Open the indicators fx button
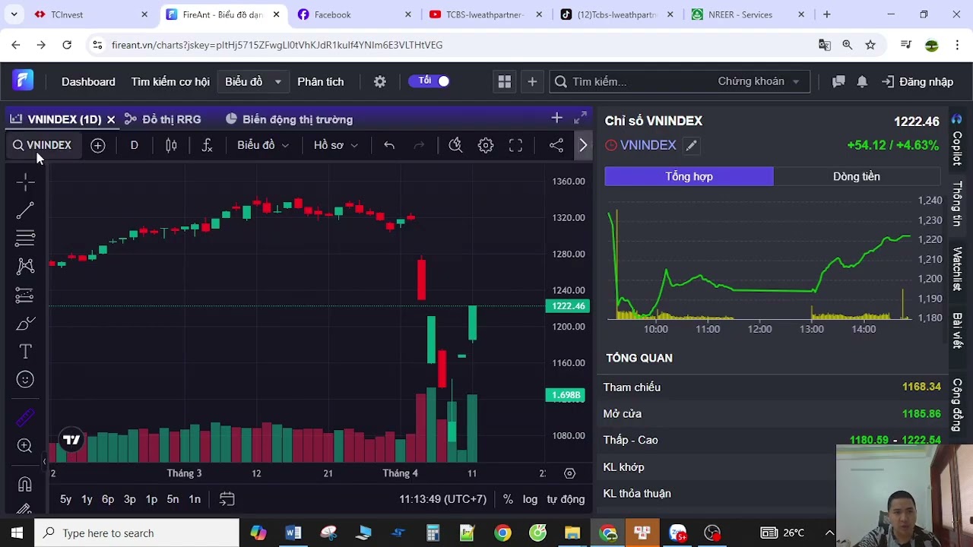Viewport: 973px width, 547px height. click(207, 145)
